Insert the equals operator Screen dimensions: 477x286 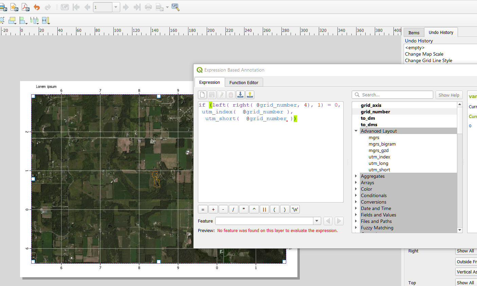pos(203,209)
